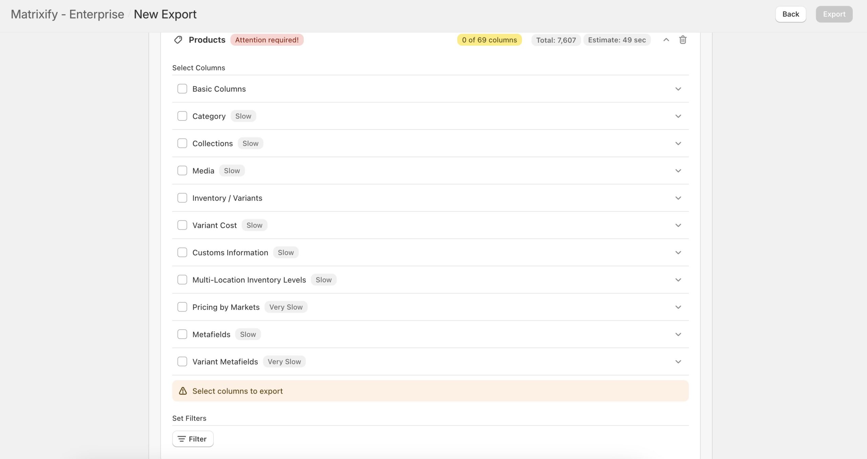
Task: Open the Filter button under Set Filters
Action: click(x=193, y=439)
